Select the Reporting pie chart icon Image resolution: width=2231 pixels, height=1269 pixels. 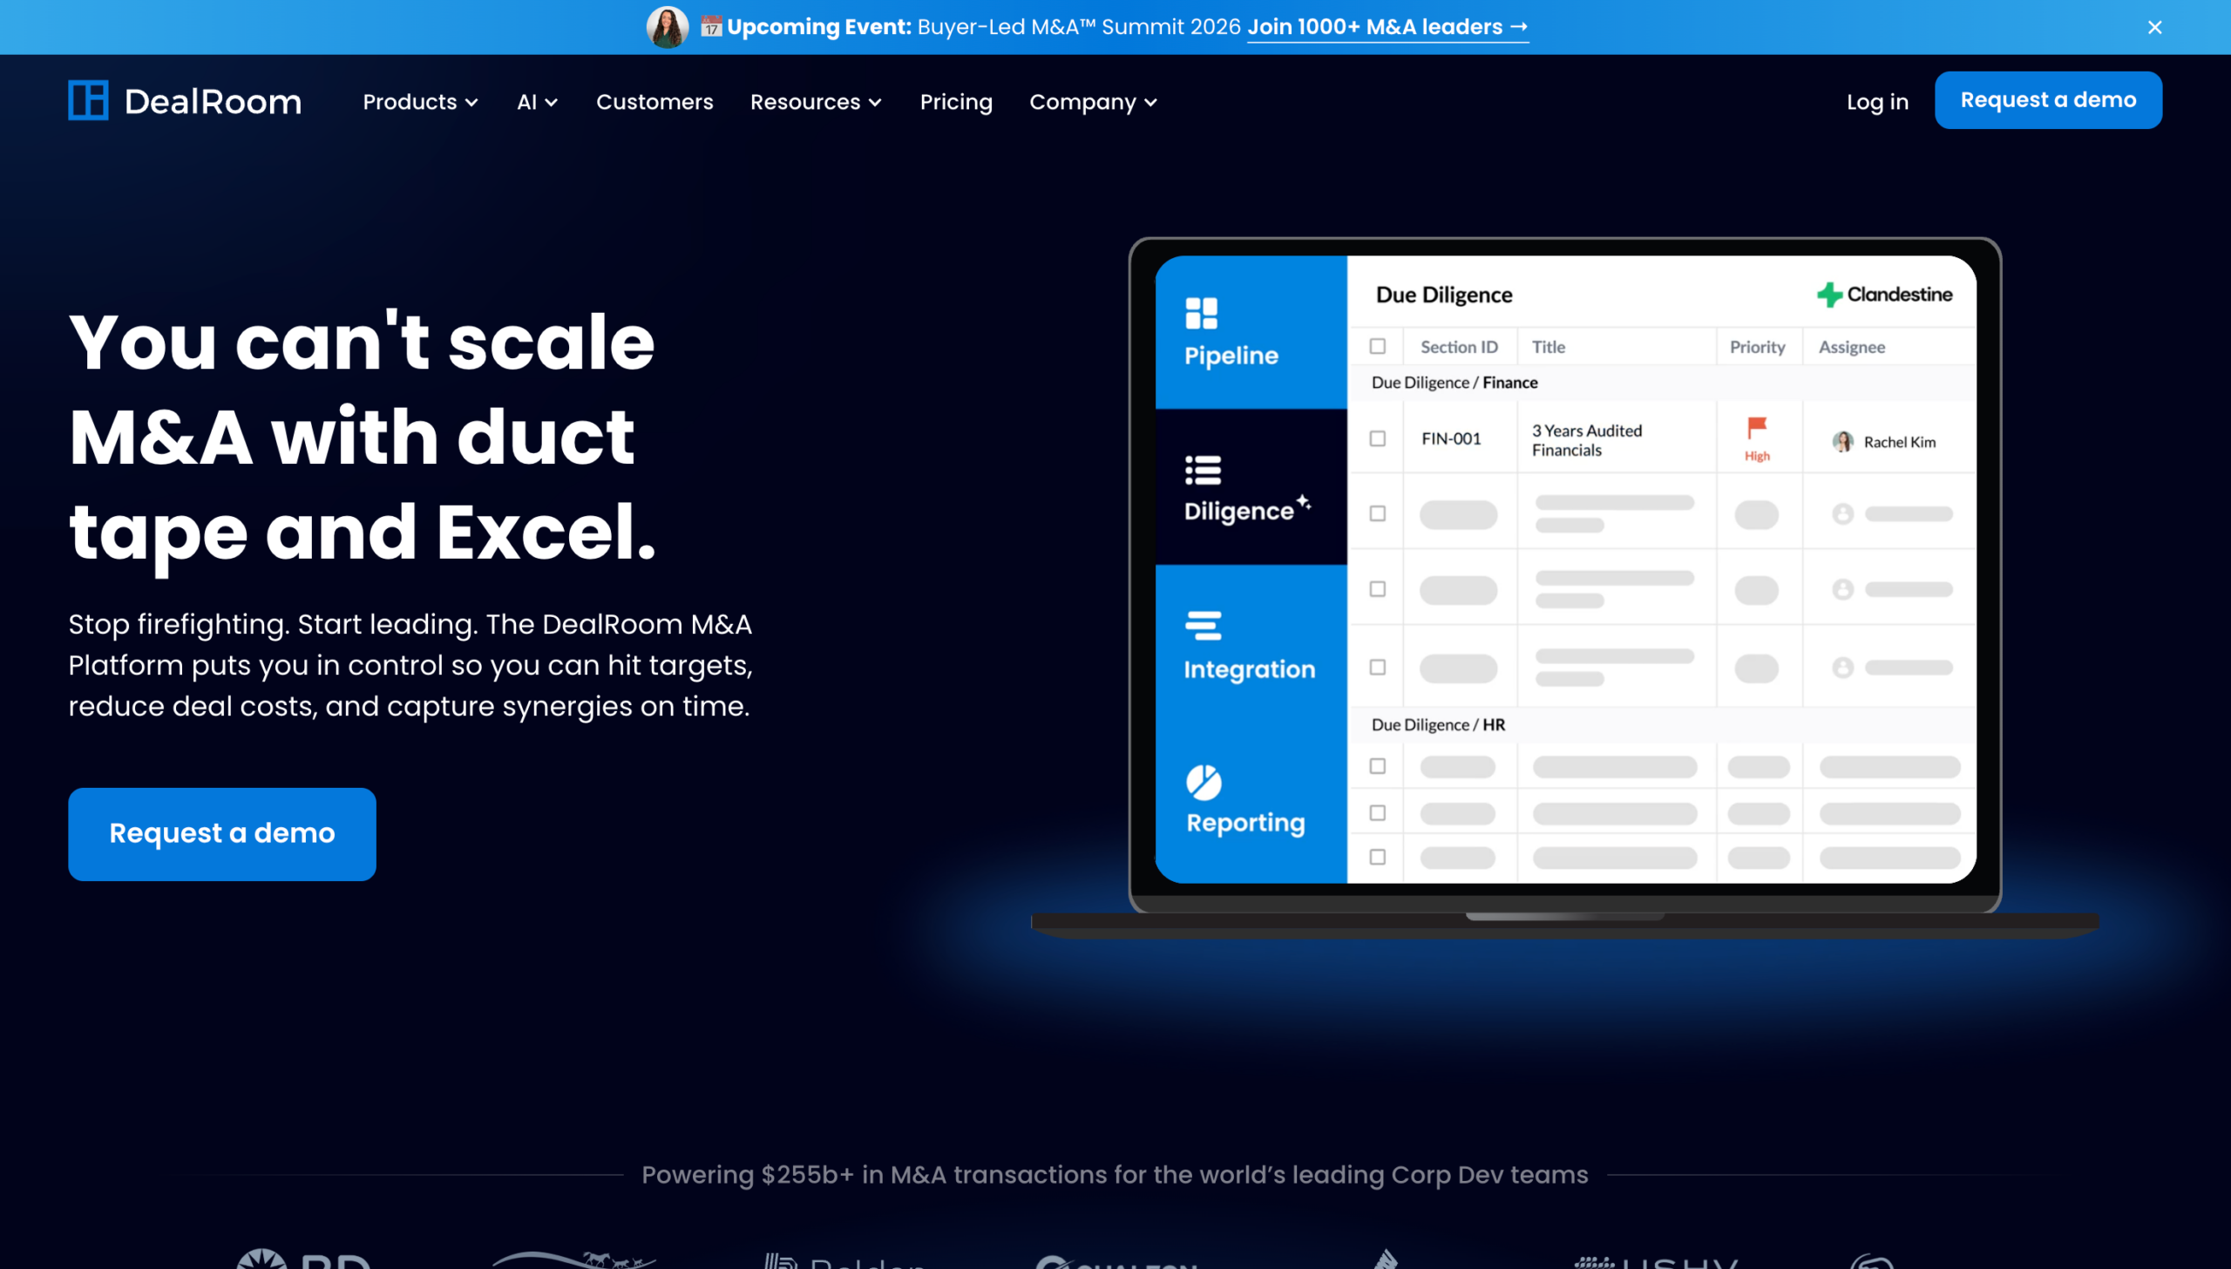click(1204, 782)
